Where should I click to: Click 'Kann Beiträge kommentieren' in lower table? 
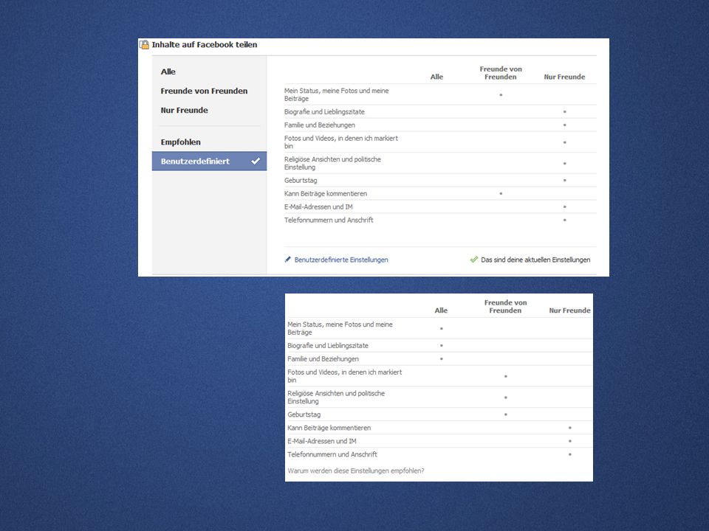pos(329,428)
